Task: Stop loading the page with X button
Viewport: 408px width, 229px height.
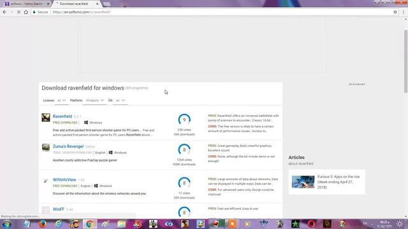Action: tap(18, 12)
